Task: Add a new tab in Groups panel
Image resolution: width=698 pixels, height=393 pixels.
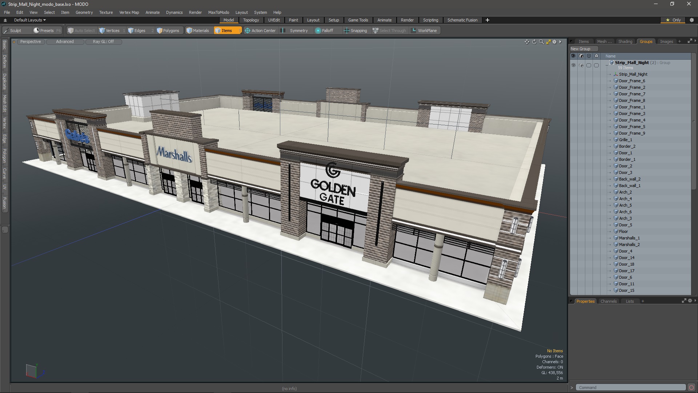Action: pyautogui.click(x=679, y=41)
